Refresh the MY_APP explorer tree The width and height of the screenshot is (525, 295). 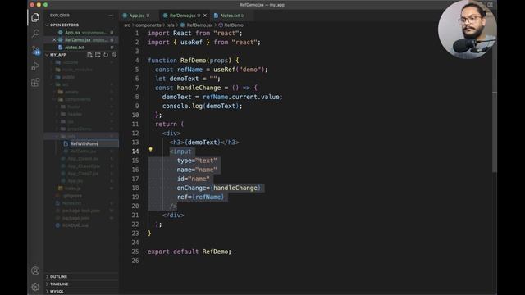pyautogui.click(x=106, y=55)
